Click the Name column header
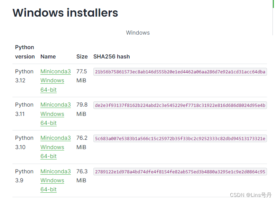The image size is (277, 201). (48, 57)
